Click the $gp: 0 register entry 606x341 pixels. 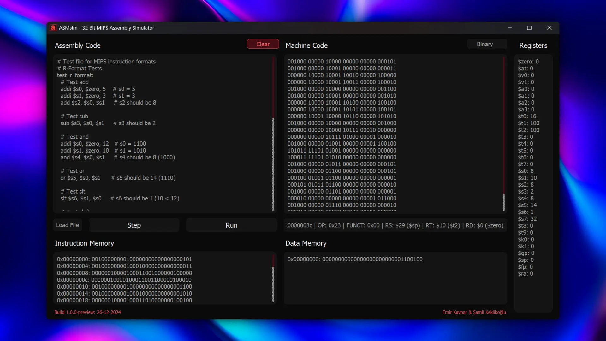coord(526,253)
